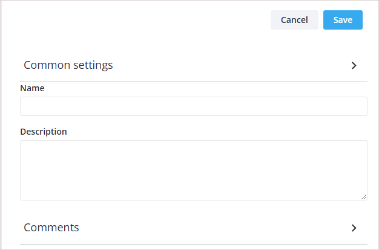
Task: Select the multi-line Description box
Action: (193, 170)
